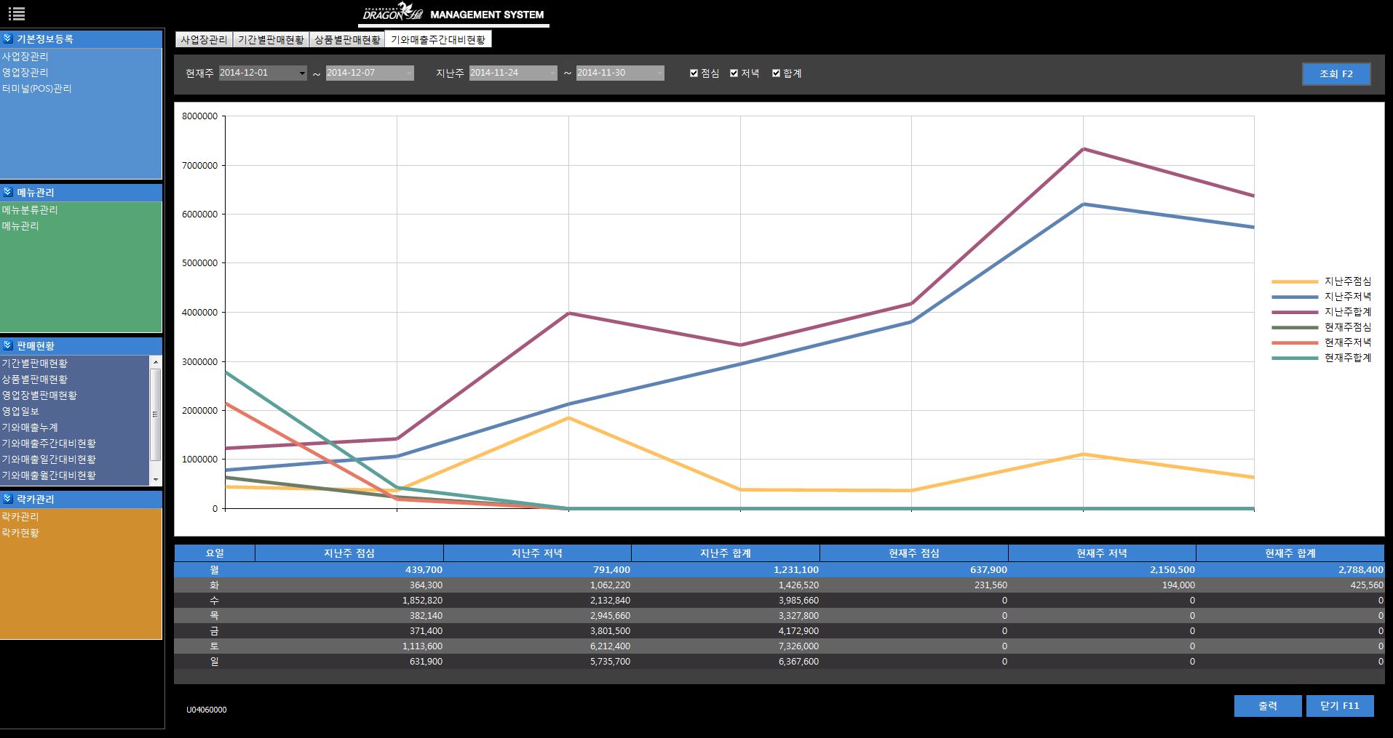Open the 2014-12-07 end date dropdown

tap(408, 73)
